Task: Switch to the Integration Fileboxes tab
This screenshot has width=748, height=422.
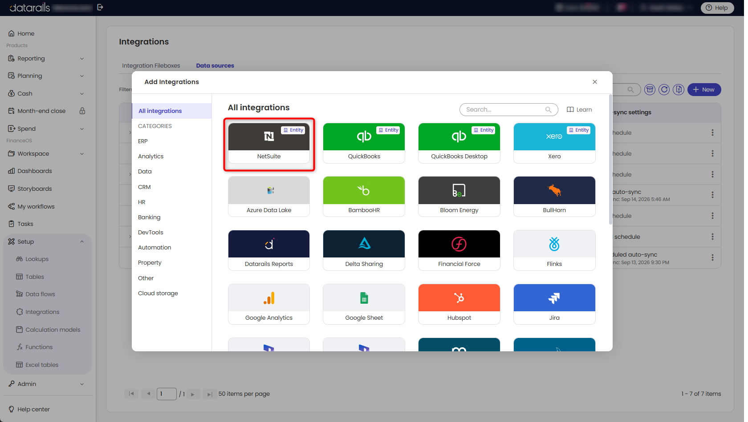Action: coord(151,66)
